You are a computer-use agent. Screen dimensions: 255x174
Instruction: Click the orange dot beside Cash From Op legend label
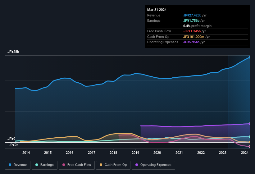tap(101, 165)
